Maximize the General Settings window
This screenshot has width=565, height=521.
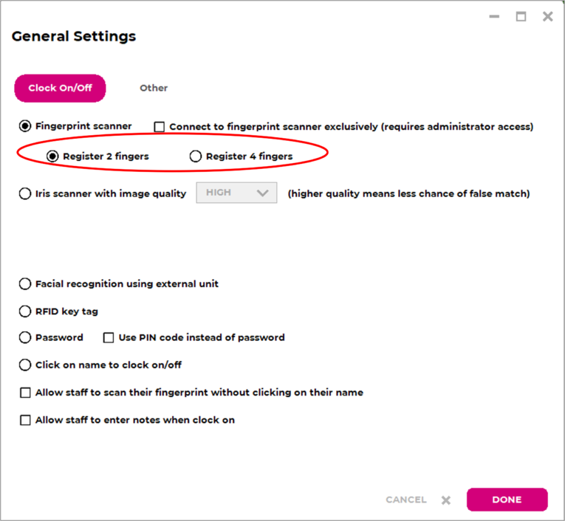[x=521, y=16]
